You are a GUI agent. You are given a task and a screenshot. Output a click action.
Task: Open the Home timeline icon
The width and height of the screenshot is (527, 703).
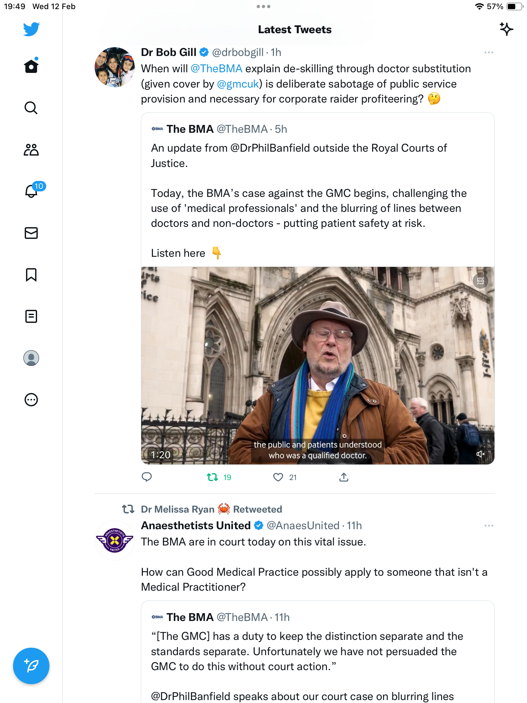coord(31,66)
